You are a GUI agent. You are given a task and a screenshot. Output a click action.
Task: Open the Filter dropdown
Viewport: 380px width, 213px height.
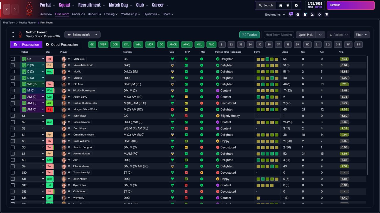[362, 35]
